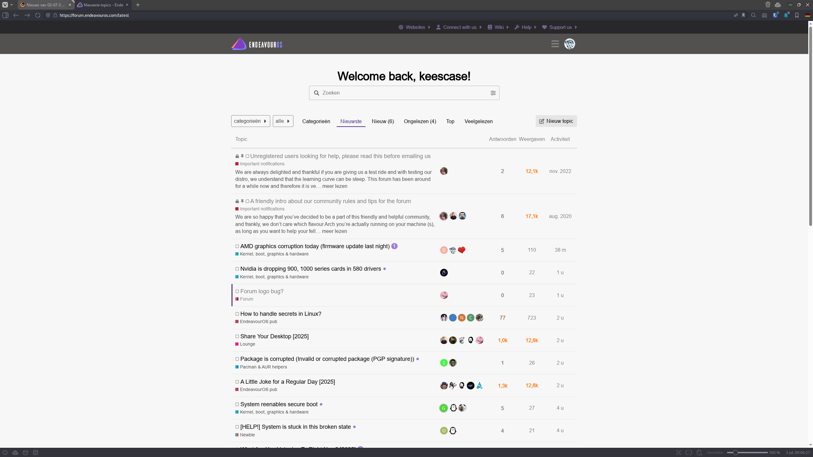Adjust the page zoom slider

(x=735, y=453)
